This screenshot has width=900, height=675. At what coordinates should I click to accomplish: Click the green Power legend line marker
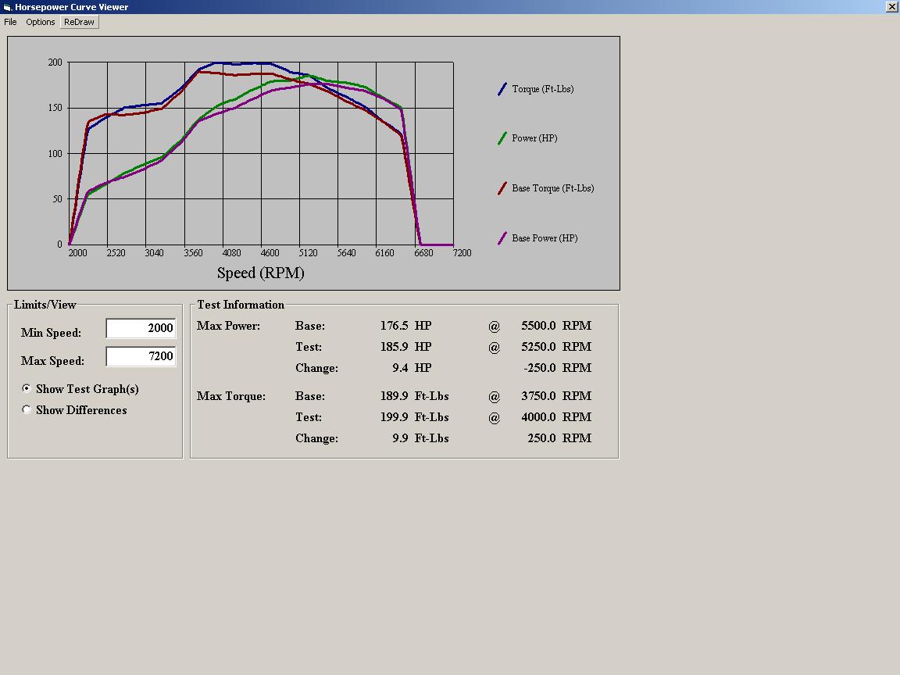502,138
